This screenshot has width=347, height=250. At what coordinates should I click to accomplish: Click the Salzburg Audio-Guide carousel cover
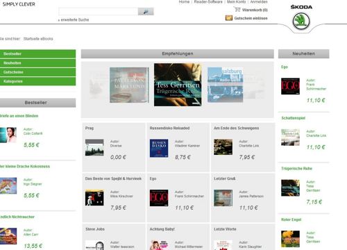point(225,85)
